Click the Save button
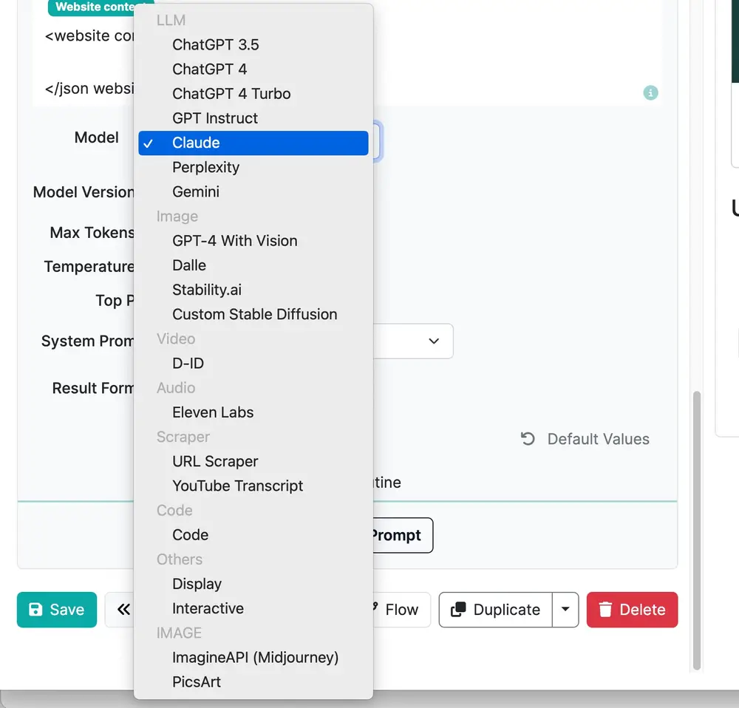 57,610
